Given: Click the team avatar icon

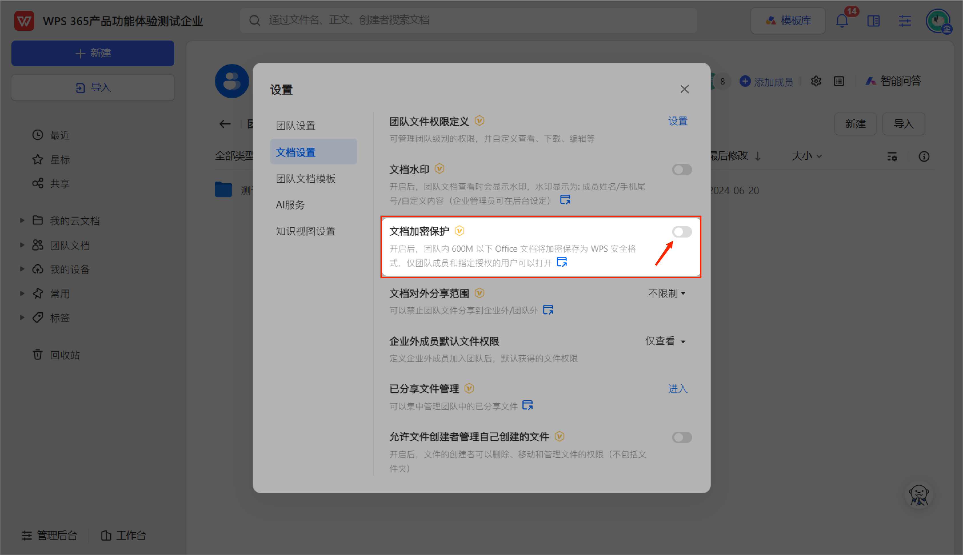Looking at the screenshot, I should pos(231,81).
